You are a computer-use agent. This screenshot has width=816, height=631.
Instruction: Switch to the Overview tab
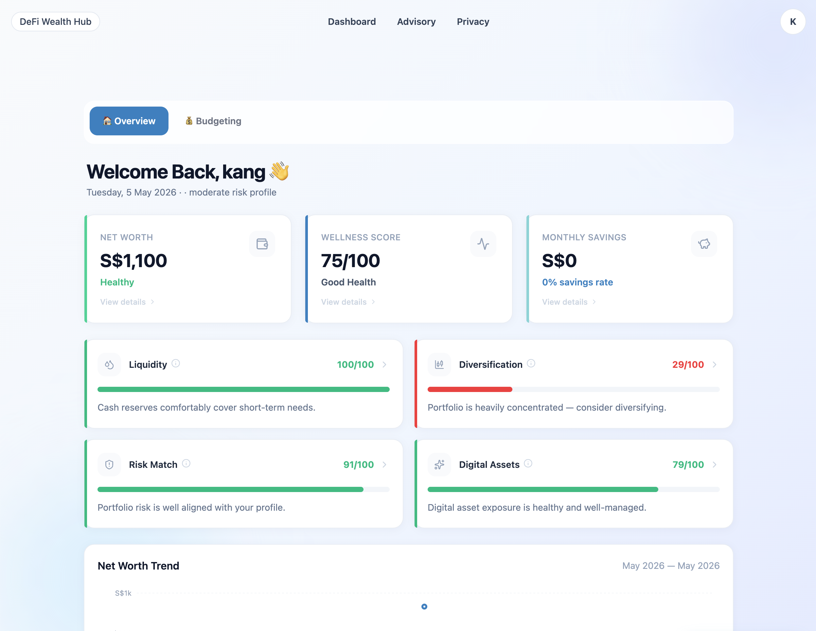129,121
